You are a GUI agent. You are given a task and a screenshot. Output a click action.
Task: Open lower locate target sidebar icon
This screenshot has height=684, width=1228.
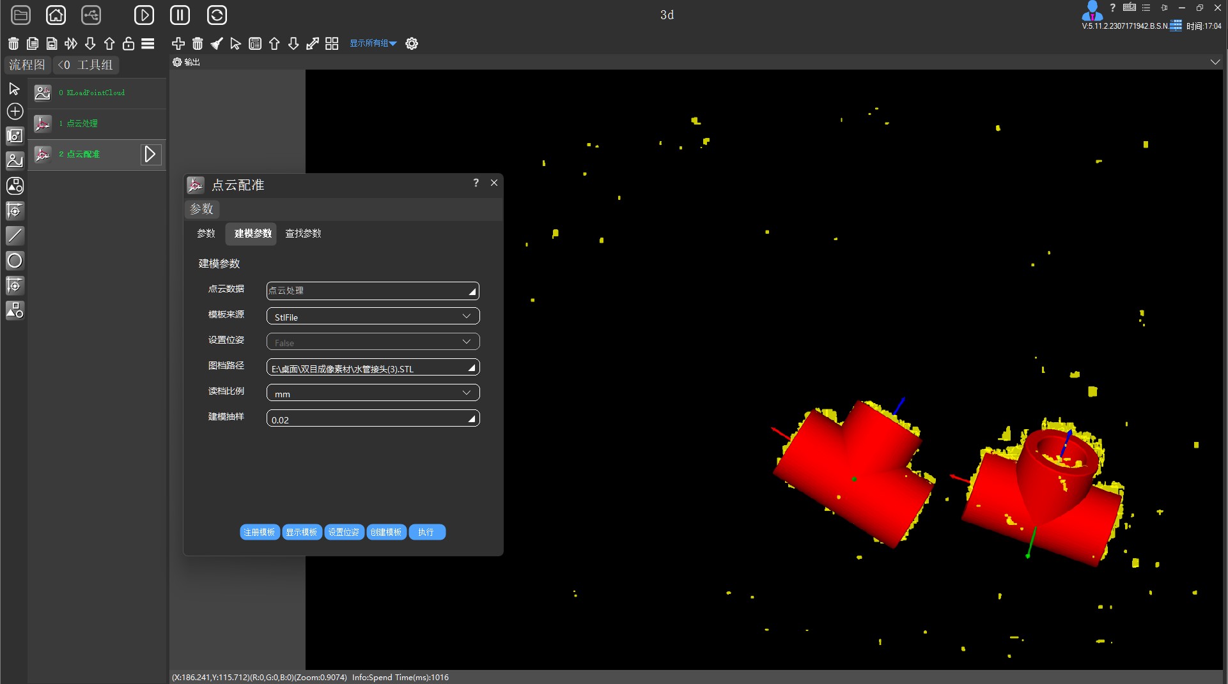[15, 285]
